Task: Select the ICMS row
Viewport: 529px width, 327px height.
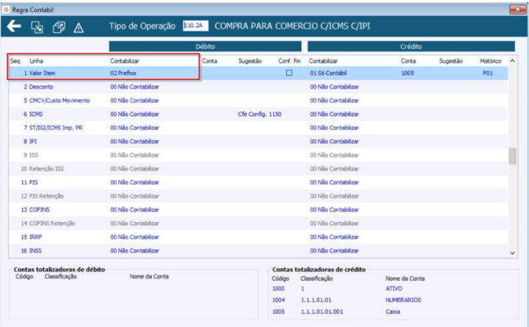Action: (259, 114)
